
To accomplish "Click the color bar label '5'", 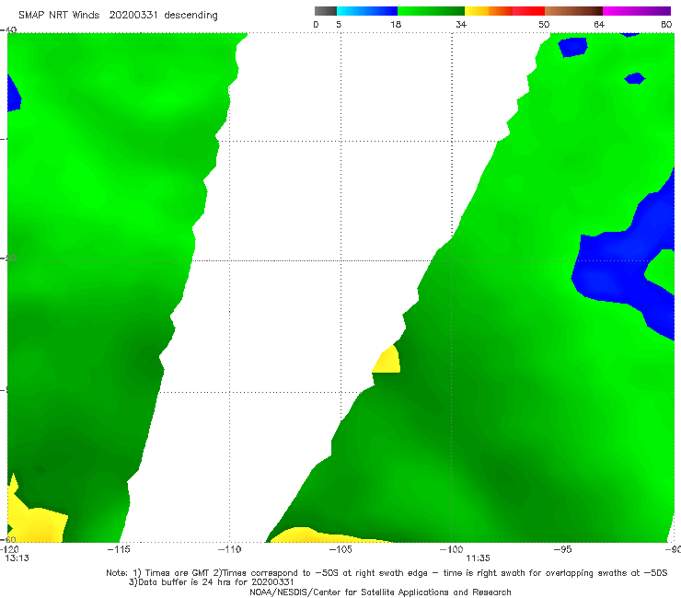I will tap(339, 25).
